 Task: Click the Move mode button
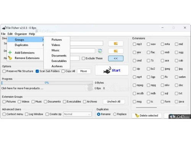pyautogui.click(x=84, y=71)
